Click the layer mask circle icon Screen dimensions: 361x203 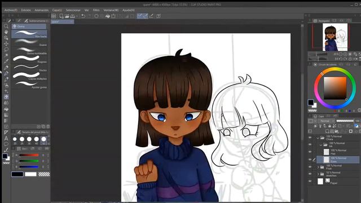click(x=351, y=131)
